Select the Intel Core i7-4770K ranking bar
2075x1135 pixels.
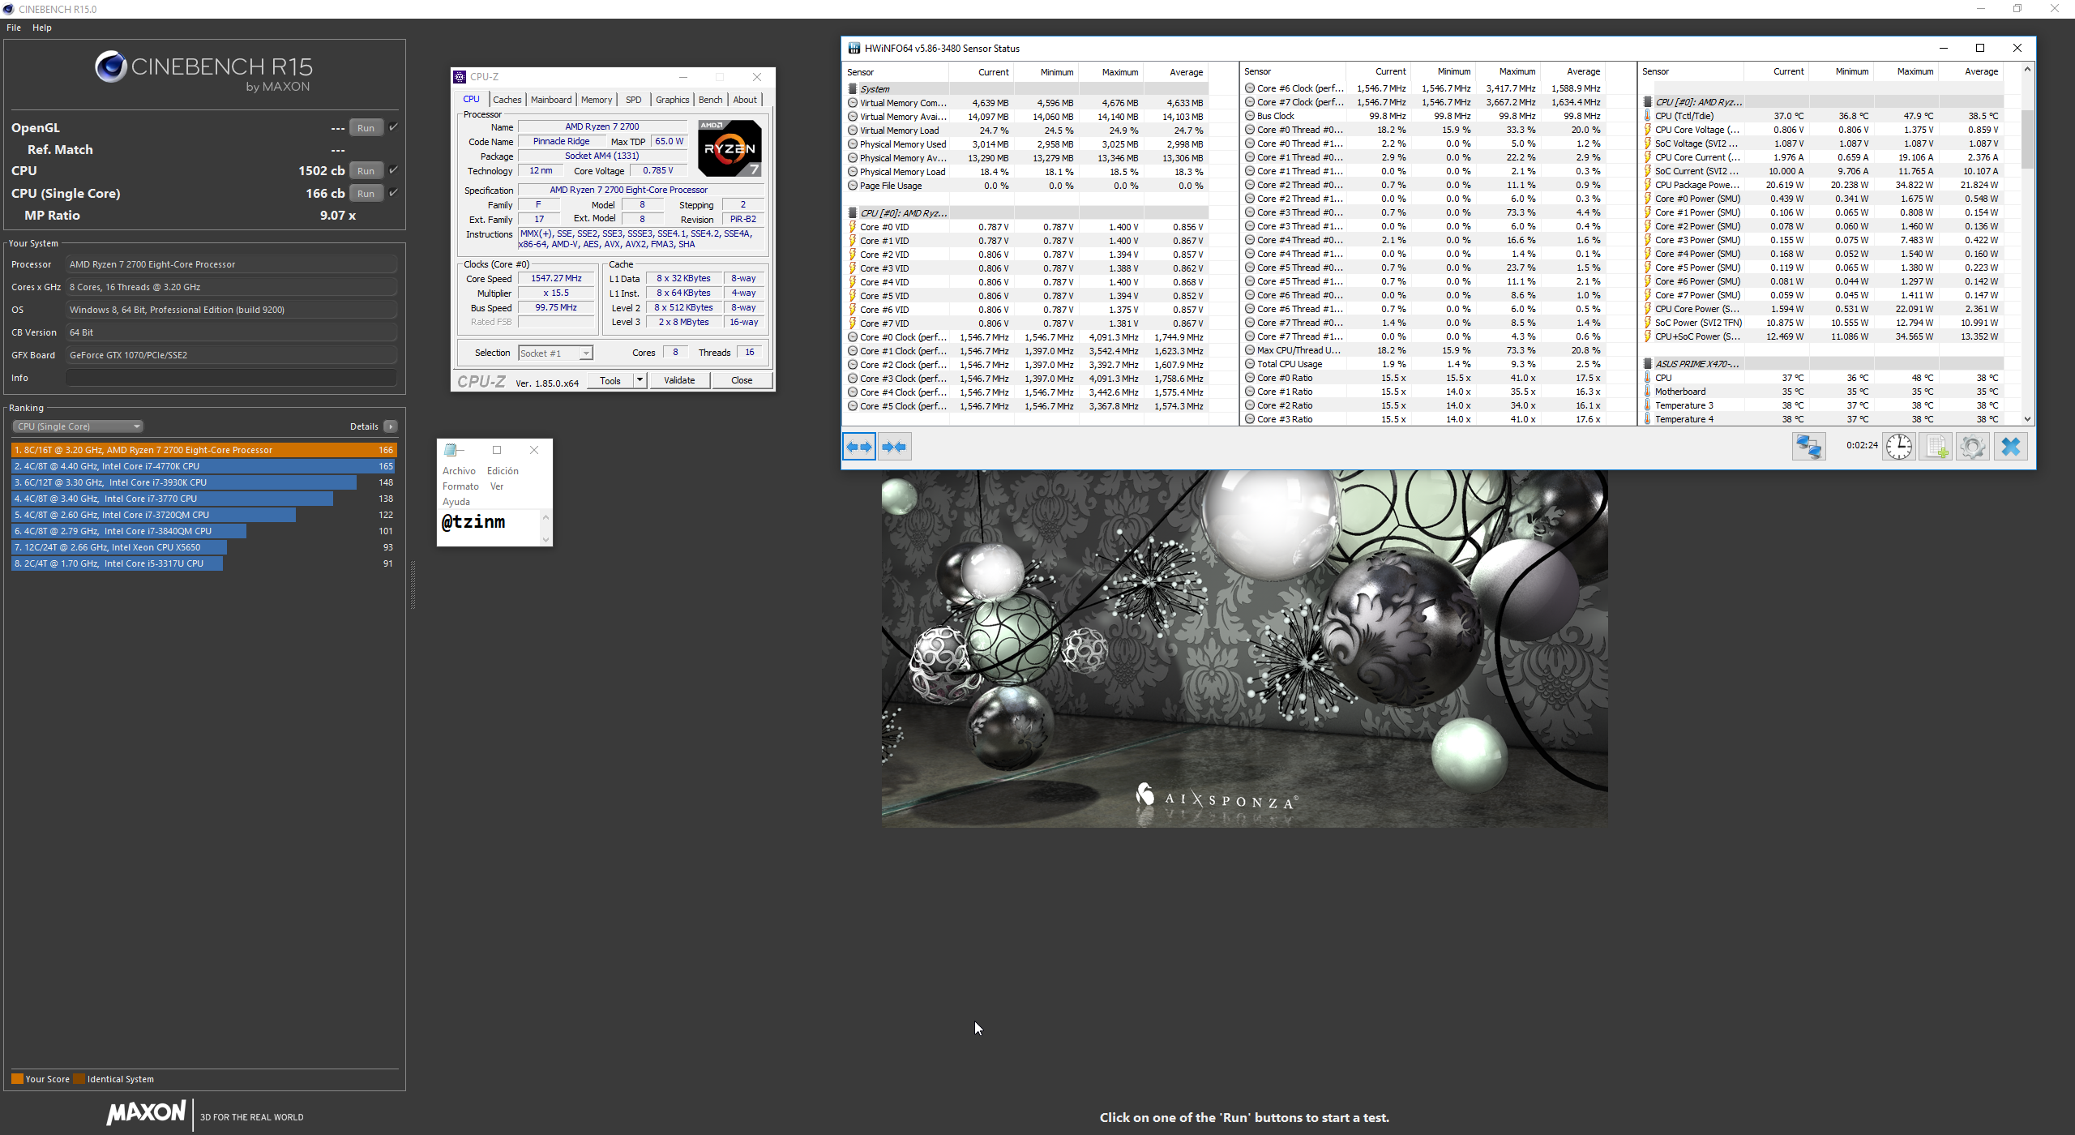(204, 466)
